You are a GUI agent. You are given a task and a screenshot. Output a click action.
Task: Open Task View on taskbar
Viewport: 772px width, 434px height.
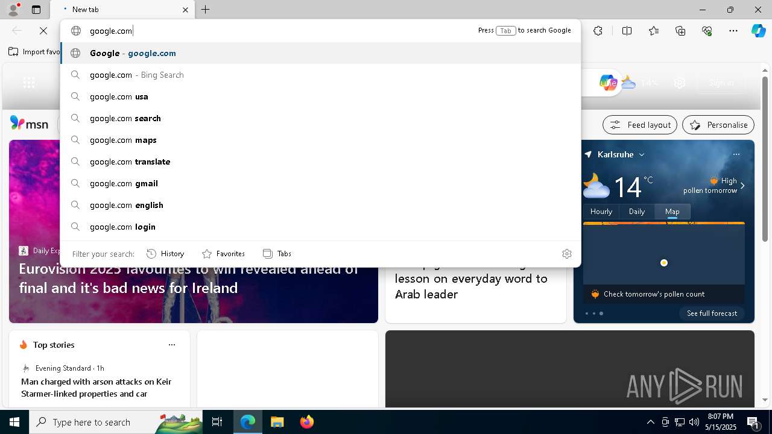tap(217, 422)
